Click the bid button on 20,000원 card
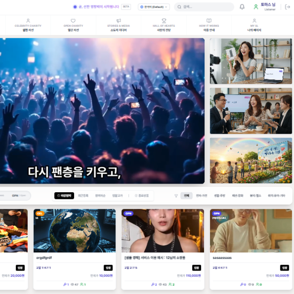The image size is (294, 294). 20,268
